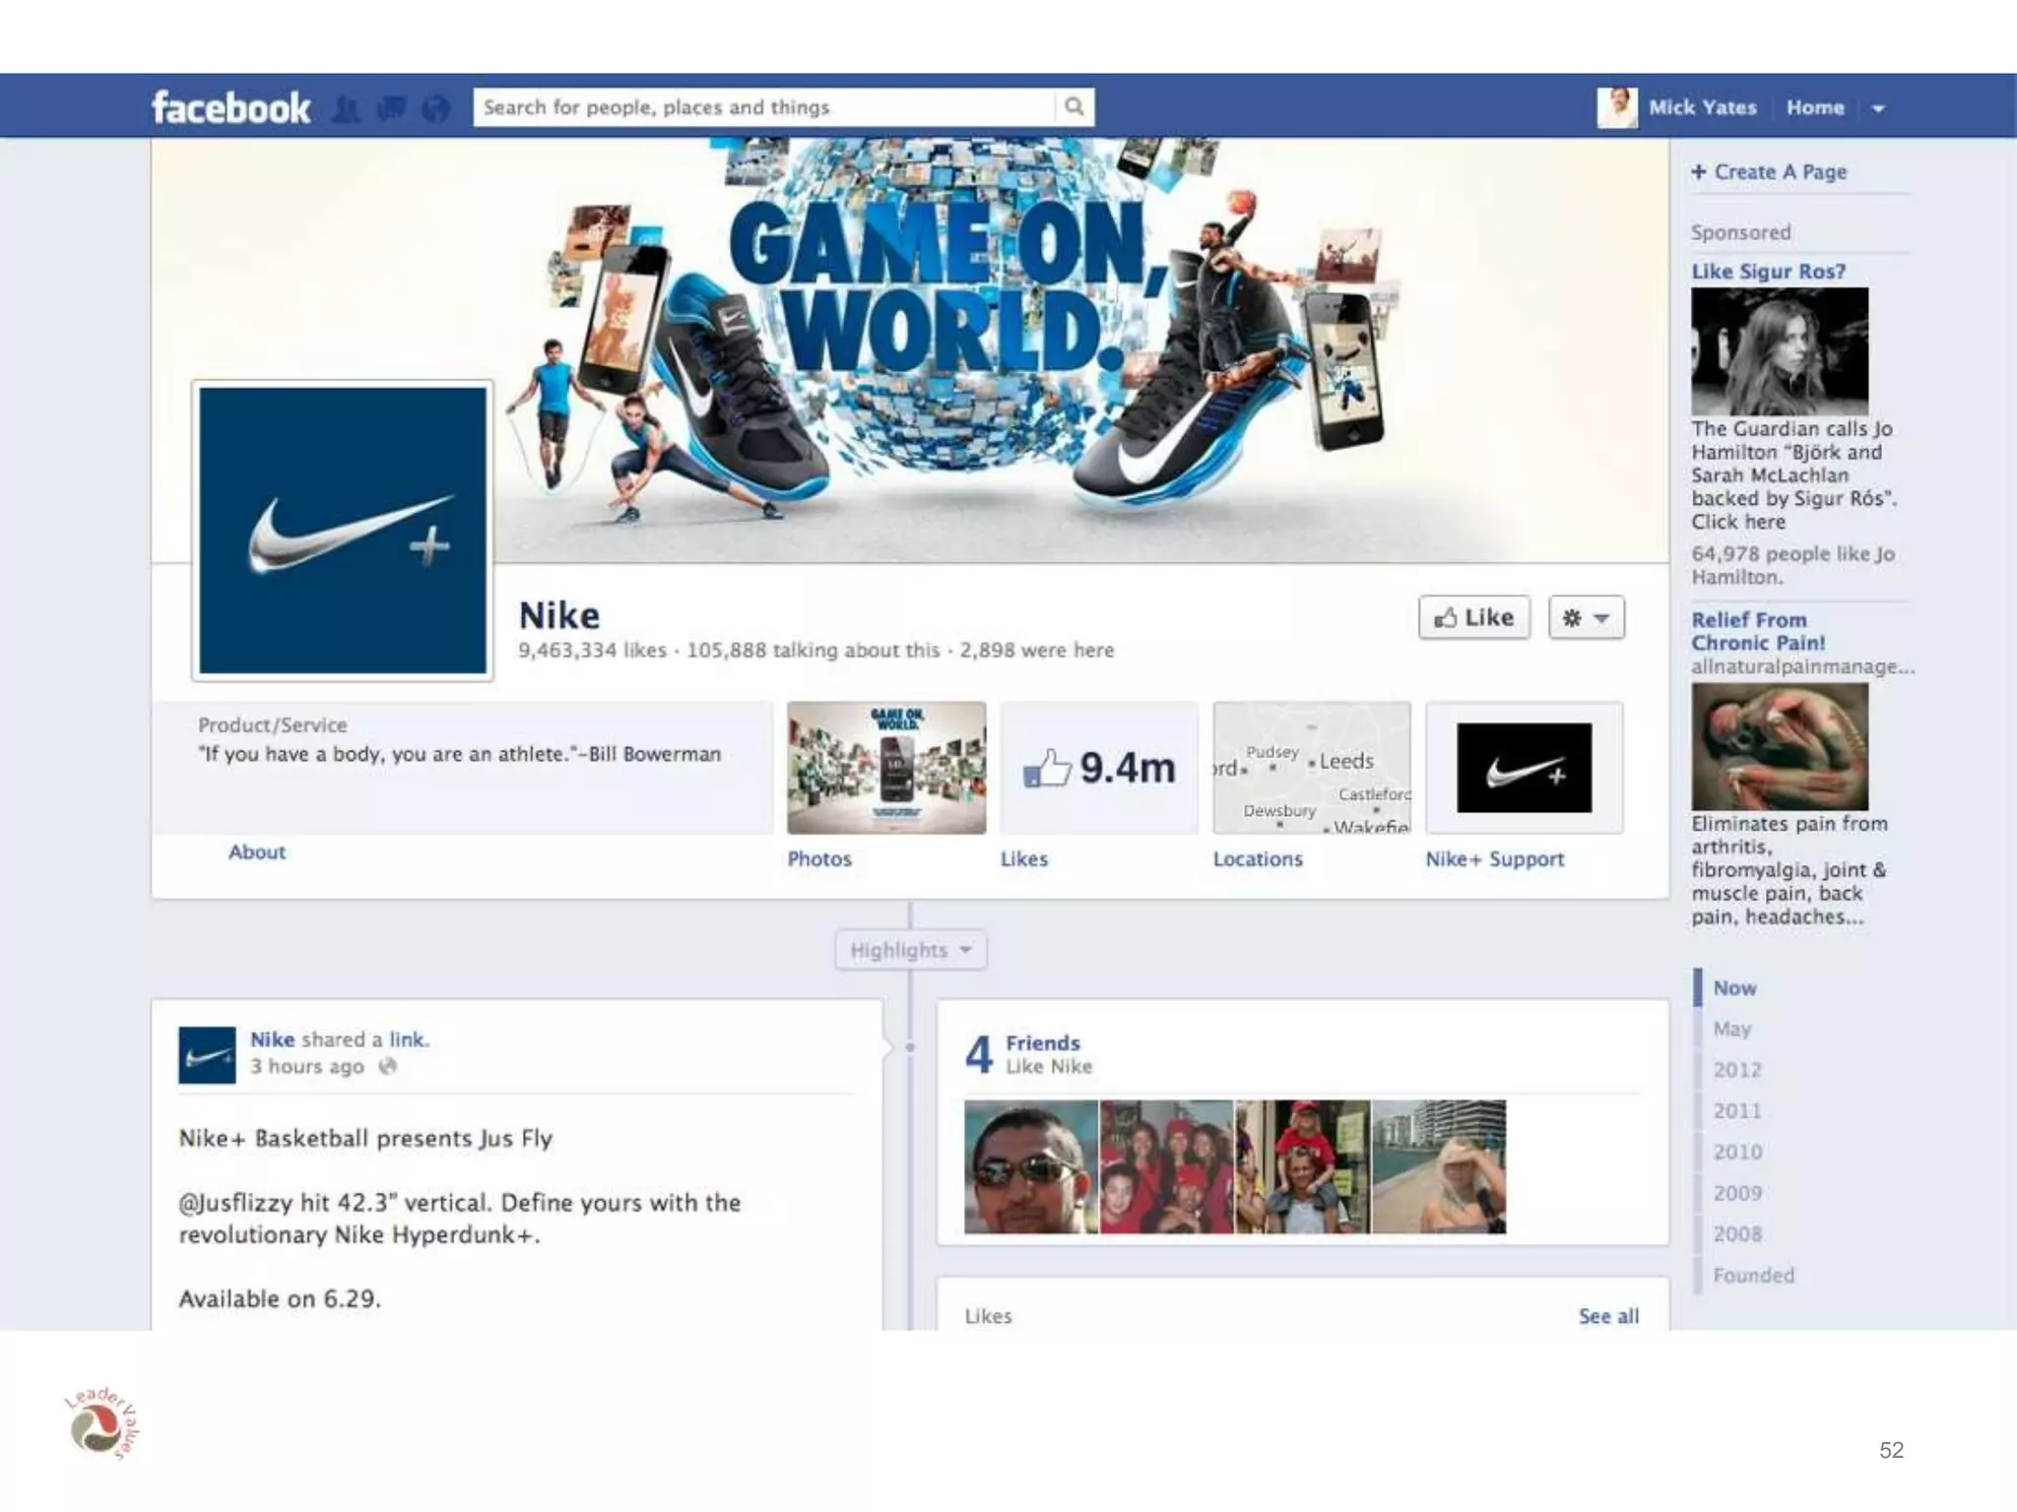Viewport: 2017px width, 1512px height.
Task: Go to Home in top bar
Action: (x=1814, y=107)
